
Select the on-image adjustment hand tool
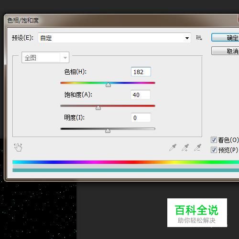(x=18, y=147)
